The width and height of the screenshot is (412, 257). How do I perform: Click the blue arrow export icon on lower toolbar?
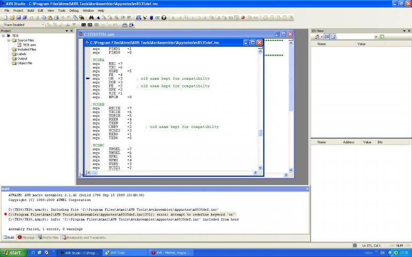tap(131, 25)
